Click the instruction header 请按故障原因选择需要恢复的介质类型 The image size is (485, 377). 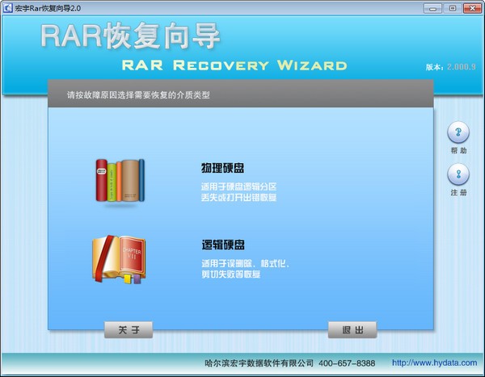tap(138, 95)
